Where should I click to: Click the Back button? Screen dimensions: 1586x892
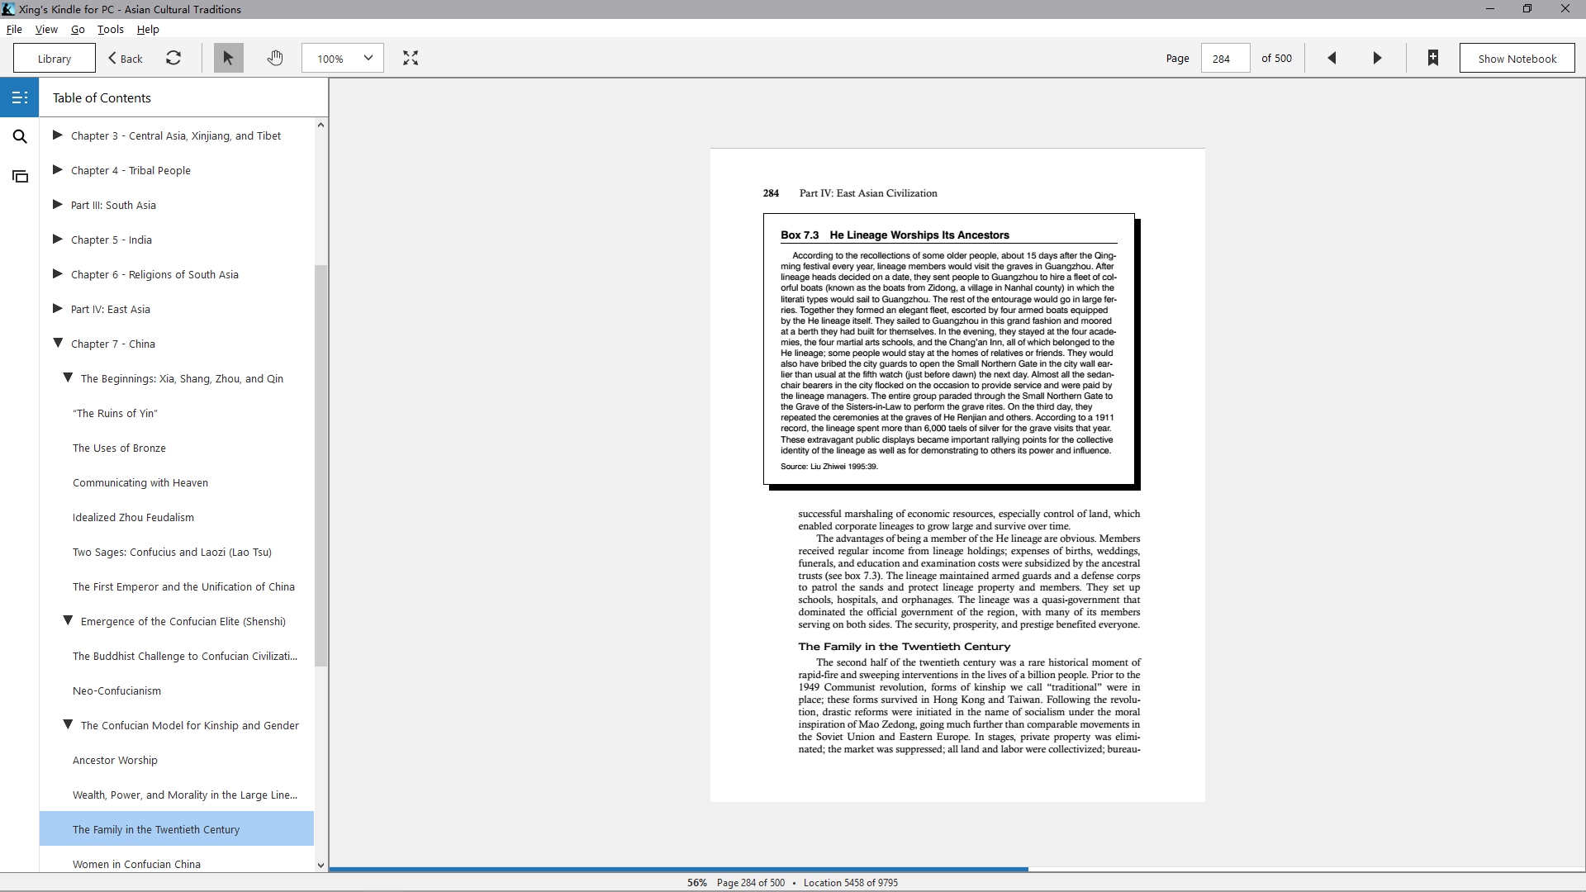[126, 58]
